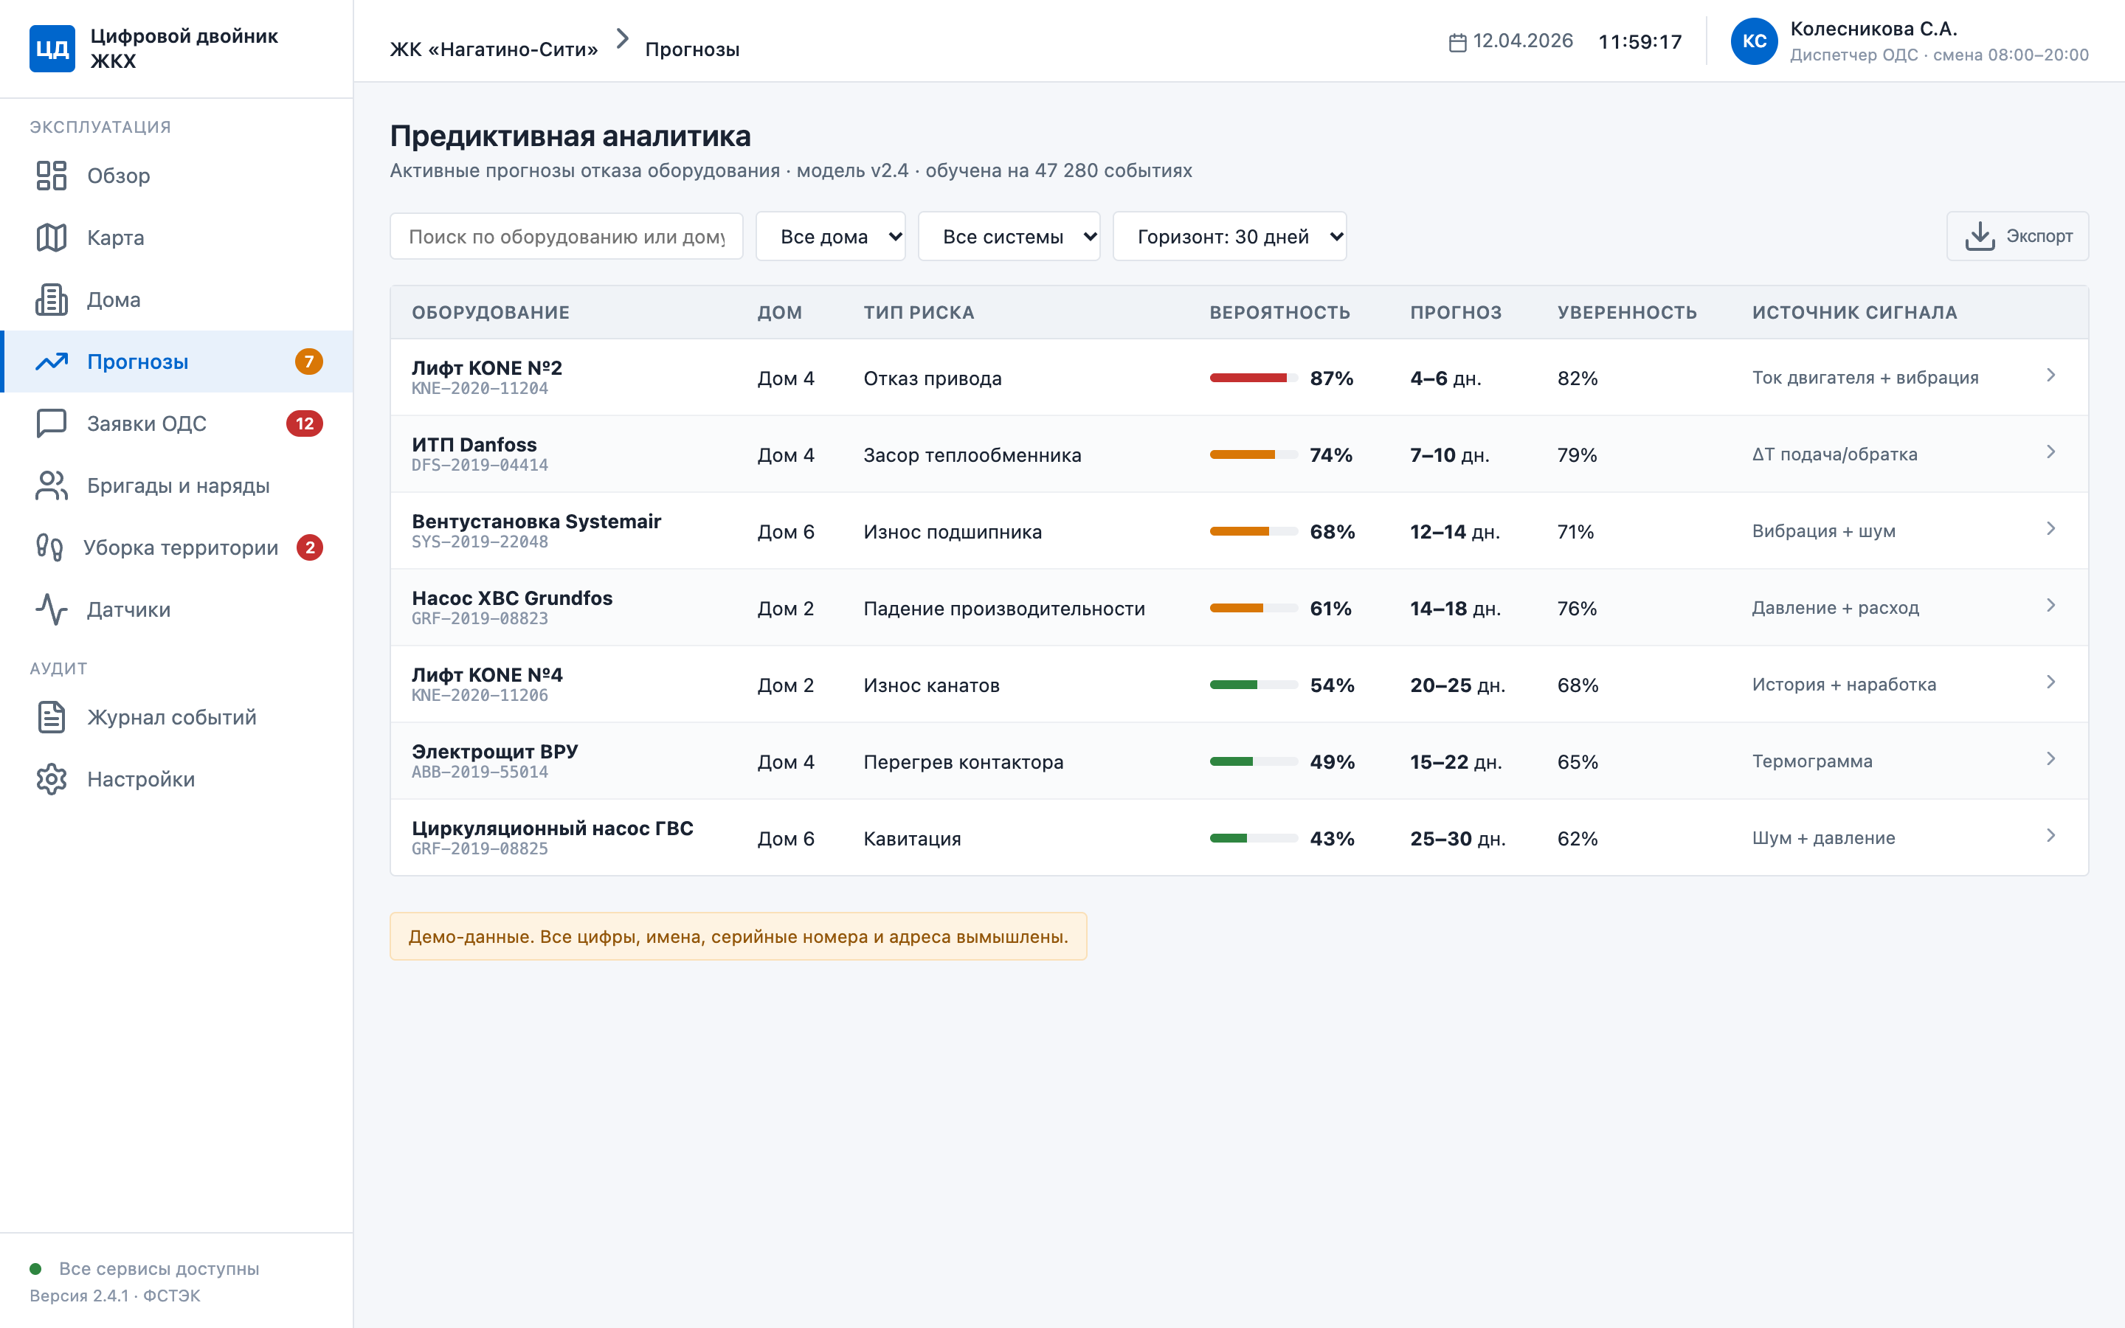Viewport: 2125px width, 1328px height.
Task: Click the Дома building icon
Action: 52,300
